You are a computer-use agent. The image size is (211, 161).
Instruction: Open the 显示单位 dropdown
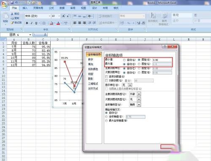[x=130, y=85]
